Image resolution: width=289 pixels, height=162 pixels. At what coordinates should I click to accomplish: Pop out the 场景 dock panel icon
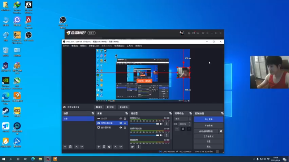pyautogui.click(x=93, y=113)
